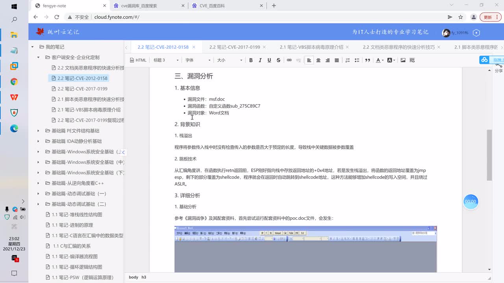Click the insert table icon
The width and height of the screenshot is (504, 283).
tap(412, 60)
